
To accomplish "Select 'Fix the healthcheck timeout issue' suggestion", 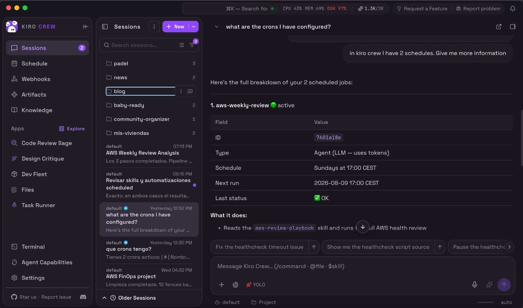I will pos(259,247).
